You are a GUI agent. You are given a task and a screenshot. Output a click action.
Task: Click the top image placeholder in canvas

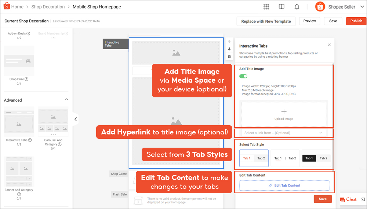[176, 53]
